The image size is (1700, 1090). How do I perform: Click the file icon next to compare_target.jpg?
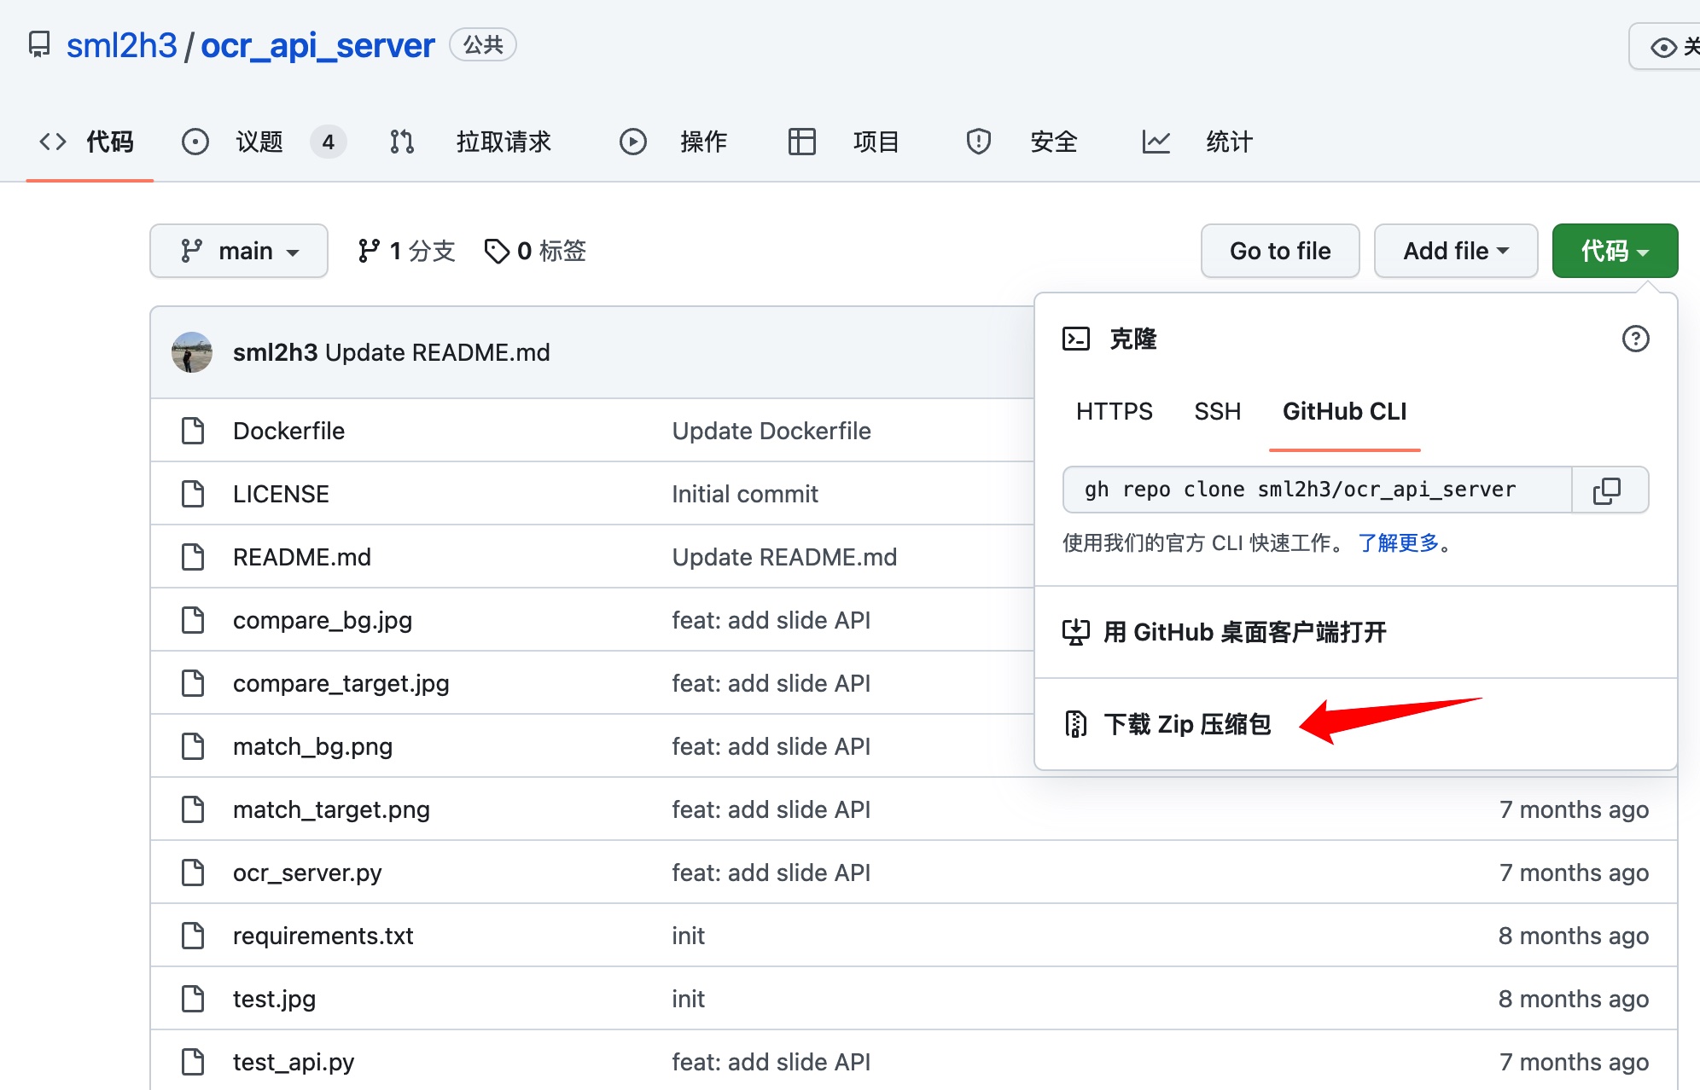(193, 683)
